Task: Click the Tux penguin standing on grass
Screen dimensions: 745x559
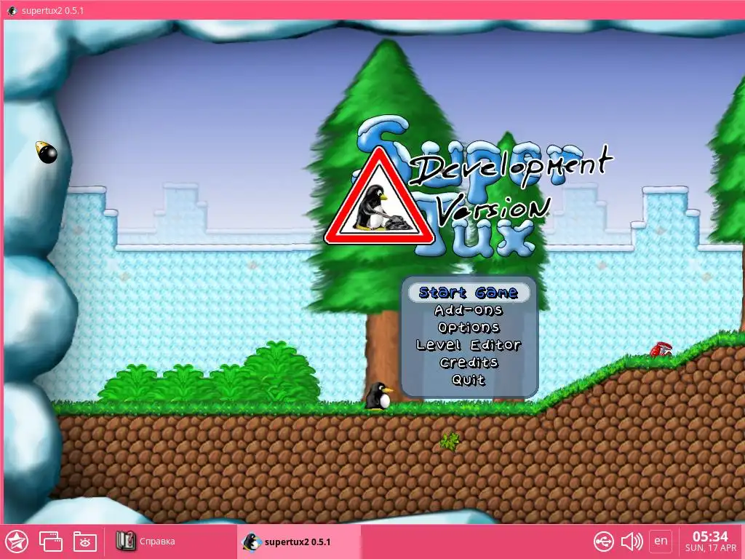Action: coord(379,396)
